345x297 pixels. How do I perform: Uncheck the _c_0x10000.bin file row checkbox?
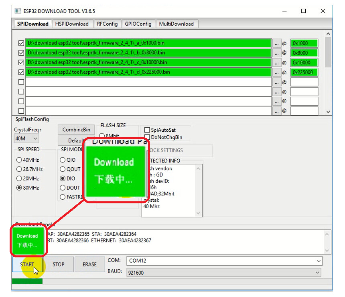tap(21, 62)
